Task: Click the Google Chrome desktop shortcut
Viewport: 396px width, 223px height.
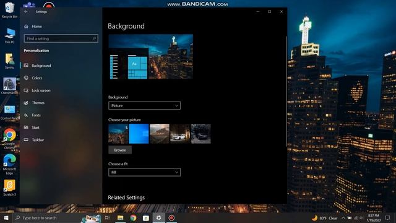Action: click(10, 139)
